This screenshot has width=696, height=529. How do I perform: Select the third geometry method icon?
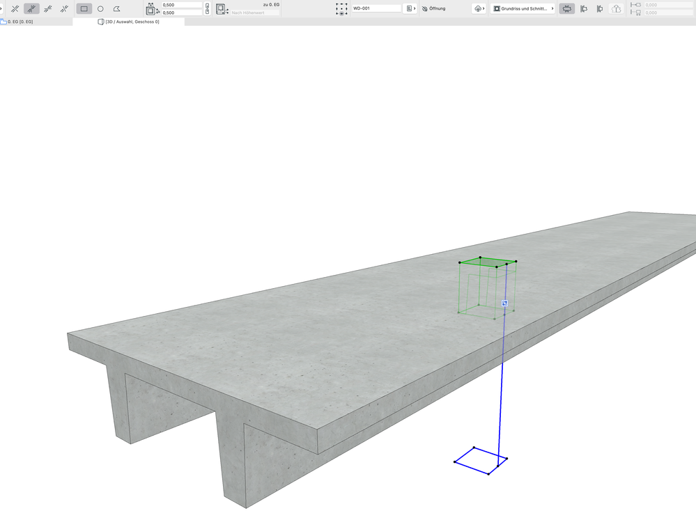(48, 8)
